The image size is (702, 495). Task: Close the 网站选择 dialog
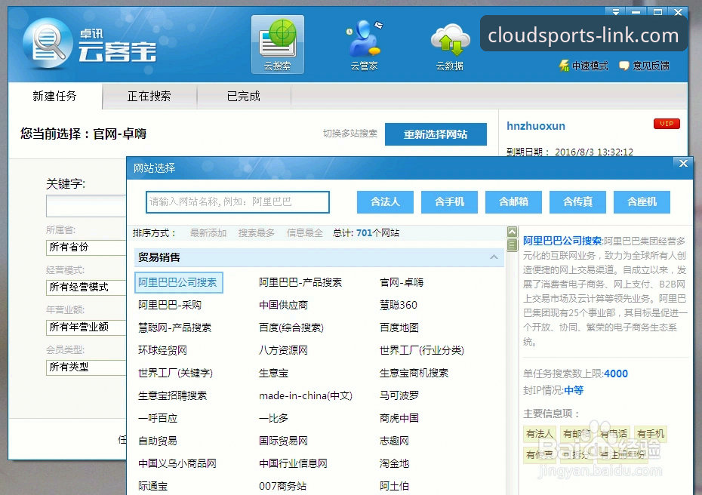pyautogui.click(x=683, y=164)
